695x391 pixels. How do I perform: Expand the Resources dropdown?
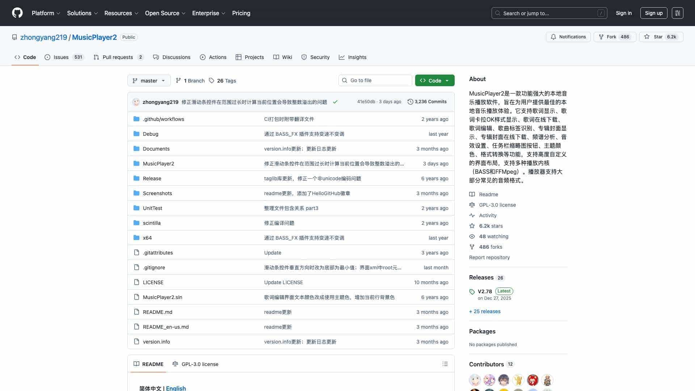121,13
